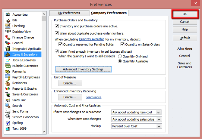
Task: Click the Accounting icon in preferences list
Action: click(x=7, y=14)
